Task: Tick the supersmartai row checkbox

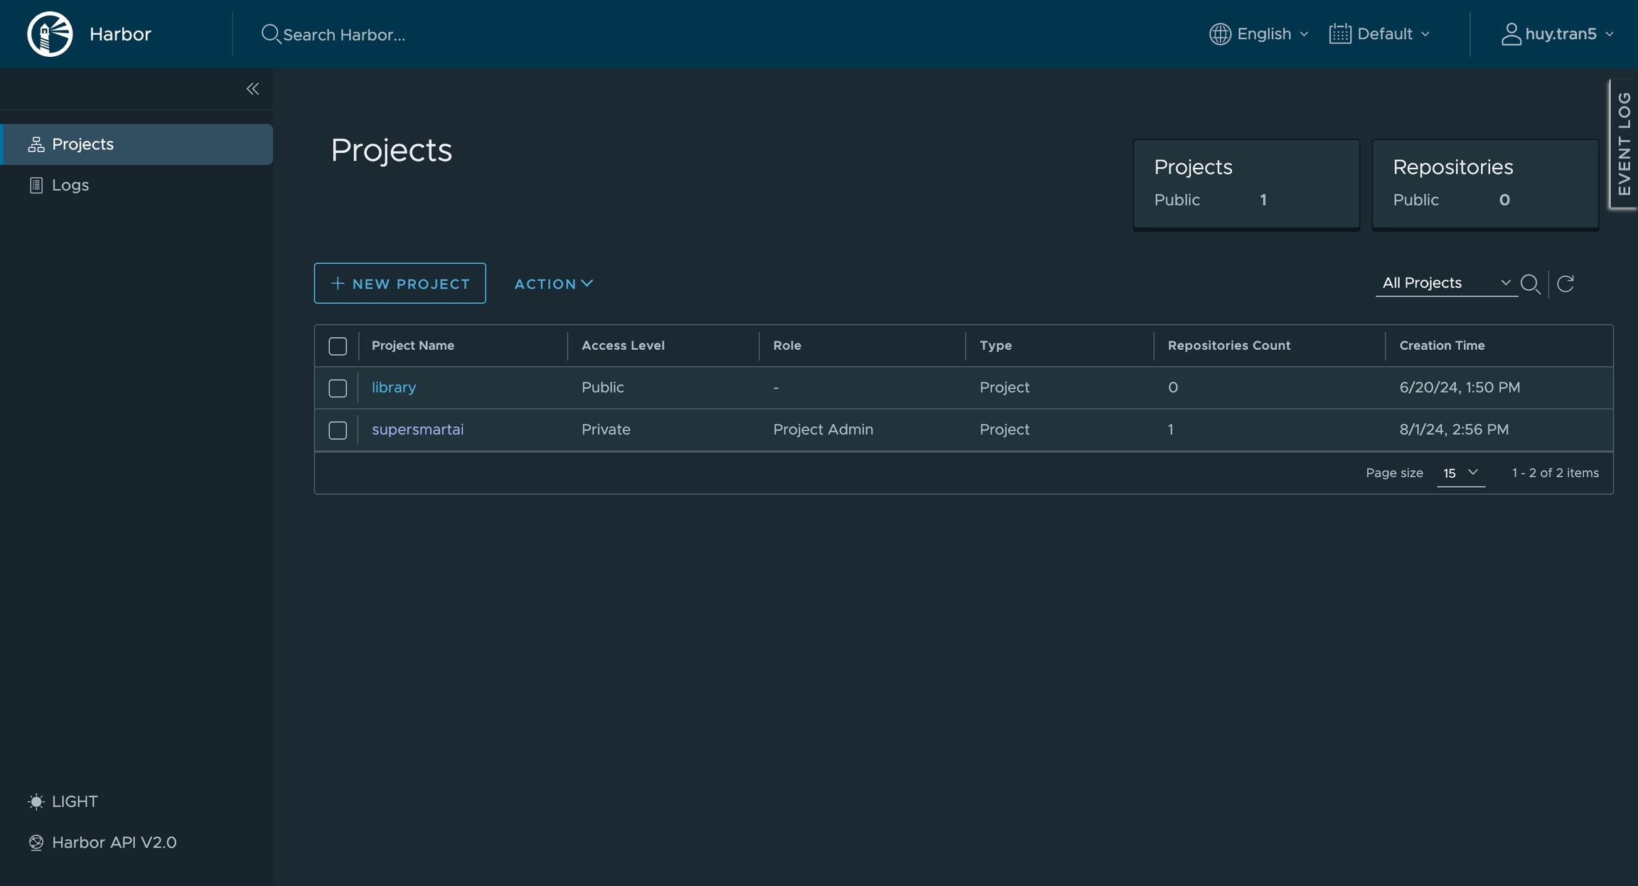Action: [x=338, y=430]
